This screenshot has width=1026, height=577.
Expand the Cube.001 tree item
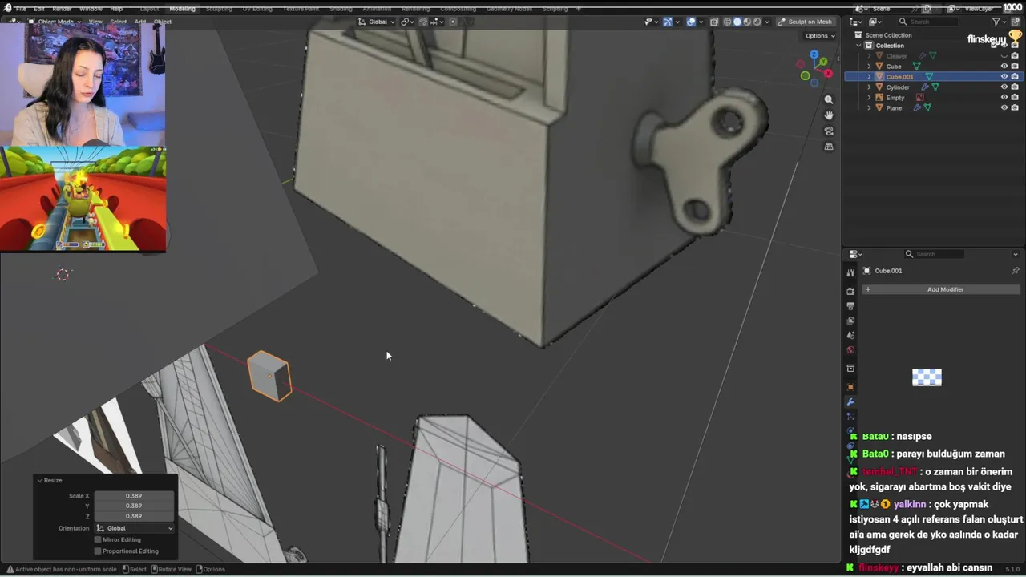coord(869,77)
